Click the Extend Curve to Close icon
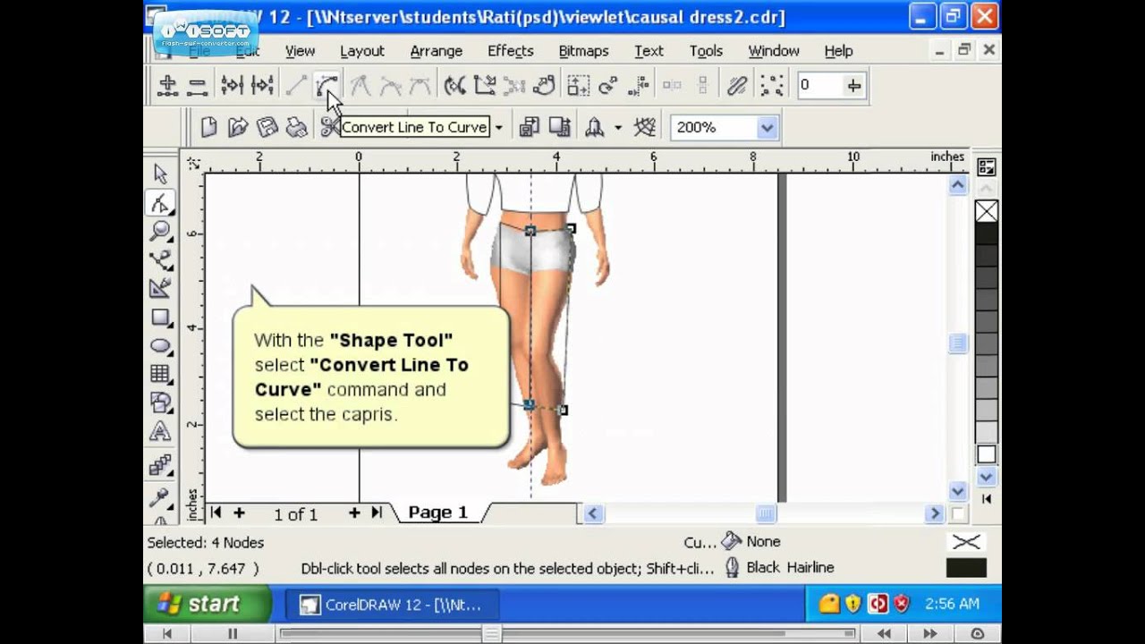The width and height of the screenshot is (1145, 644). click(x=485, y=85)
